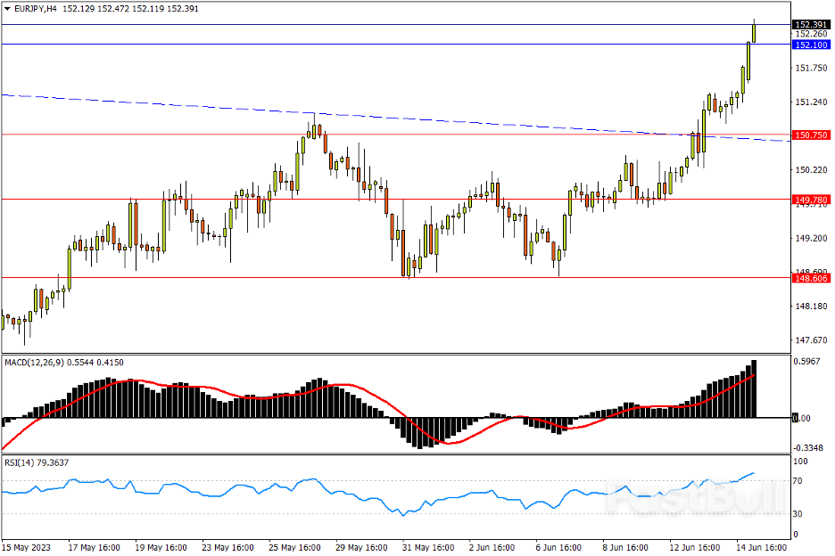Select the black 152.391 current price label
Image resolution: width=835 pixels, height=556 pixels.
pos(811,24)
